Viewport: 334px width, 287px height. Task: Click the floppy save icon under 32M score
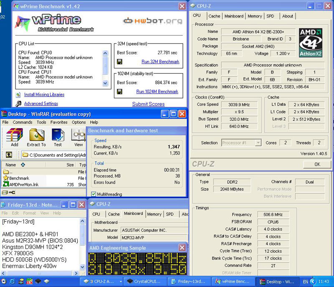120,62
